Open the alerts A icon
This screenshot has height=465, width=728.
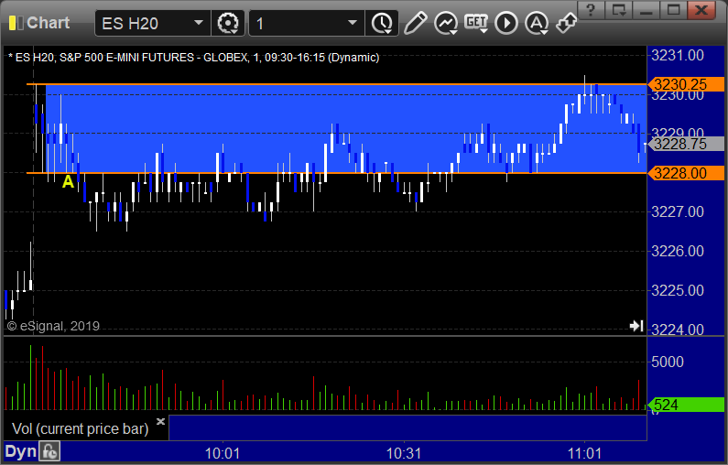pyautogui.click(x=537, y=23)
